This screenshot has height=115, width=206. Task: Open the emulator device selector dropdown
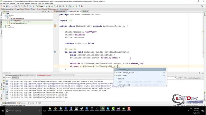coord(21,75)
